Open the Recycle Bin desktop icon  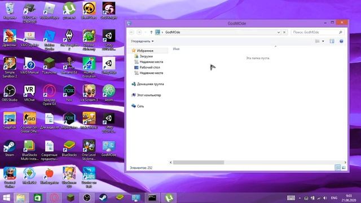(10, 11)
